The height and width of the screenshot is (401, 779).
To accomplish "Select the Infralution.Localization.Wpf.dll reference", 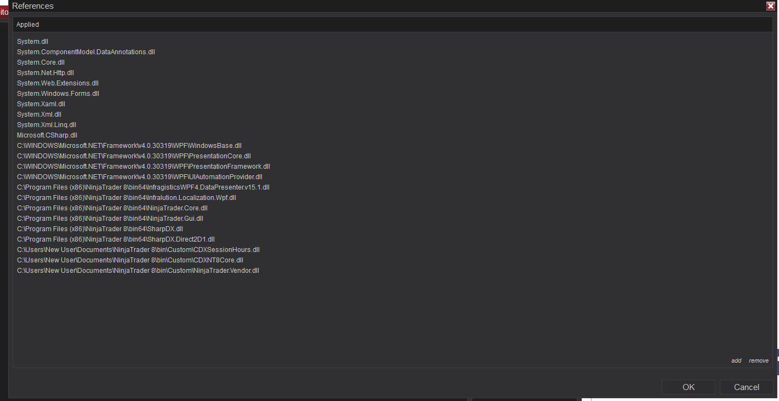I will coord(127,198).
